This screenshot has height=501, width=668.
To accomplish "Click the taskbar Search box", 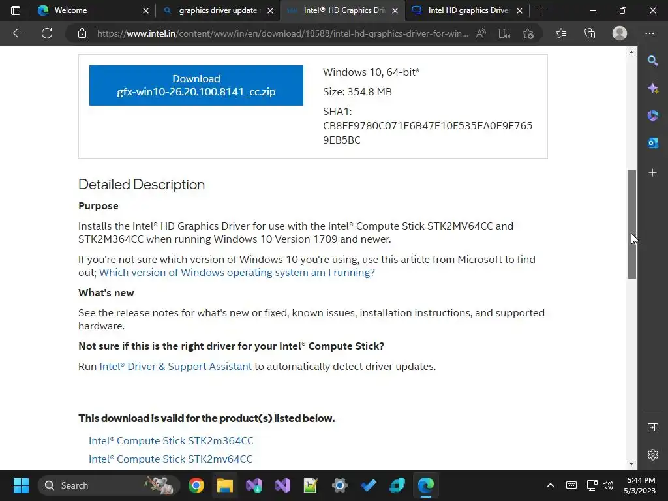I will point(108,485).
